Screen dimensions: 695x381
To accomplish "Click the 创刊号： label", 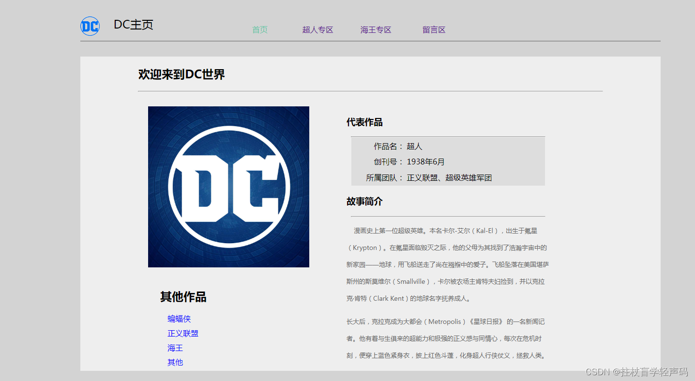I will pos(389,162).
